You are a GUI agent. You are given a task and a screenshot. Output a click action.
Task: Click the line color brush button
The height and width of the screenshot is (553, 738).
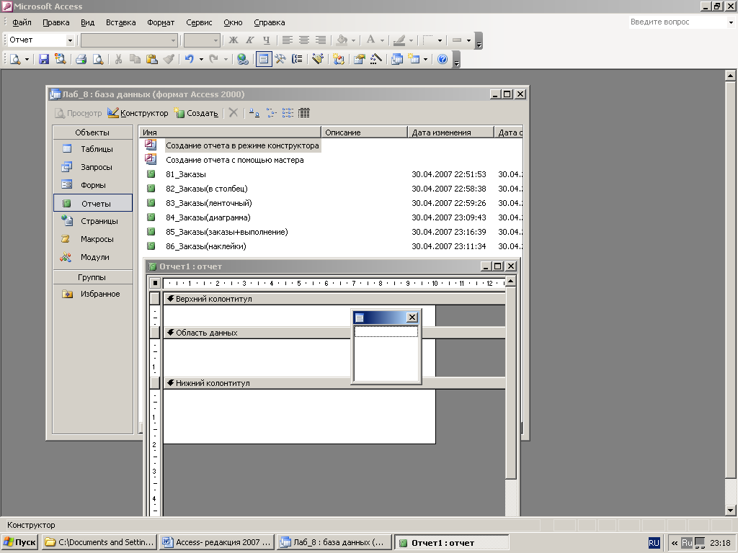coord(399,40)
